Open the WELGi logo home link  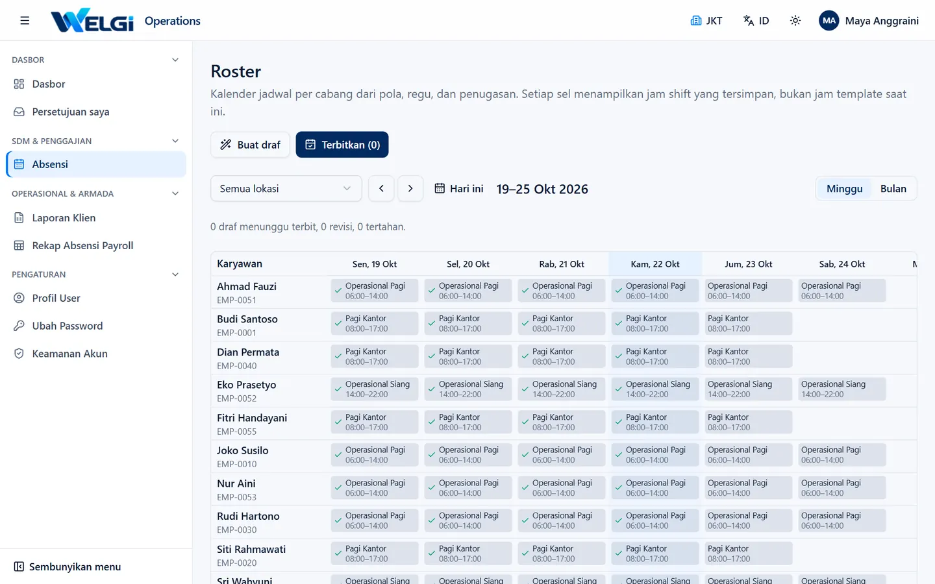[92, 21]
